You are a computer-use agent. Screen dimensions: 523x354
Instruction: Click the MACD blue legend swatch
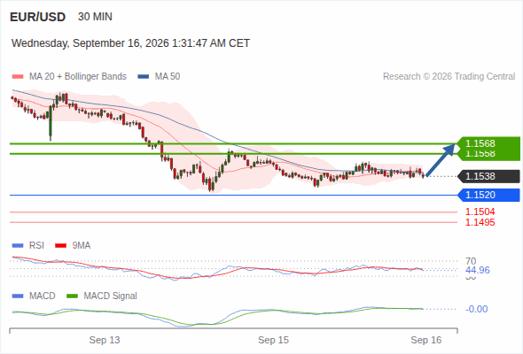(x=18, y=296)
